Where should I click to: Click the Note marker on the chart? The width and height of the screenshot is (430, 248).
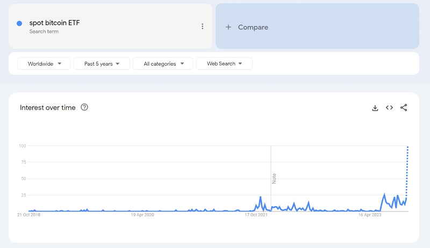(x=274, y=178)
